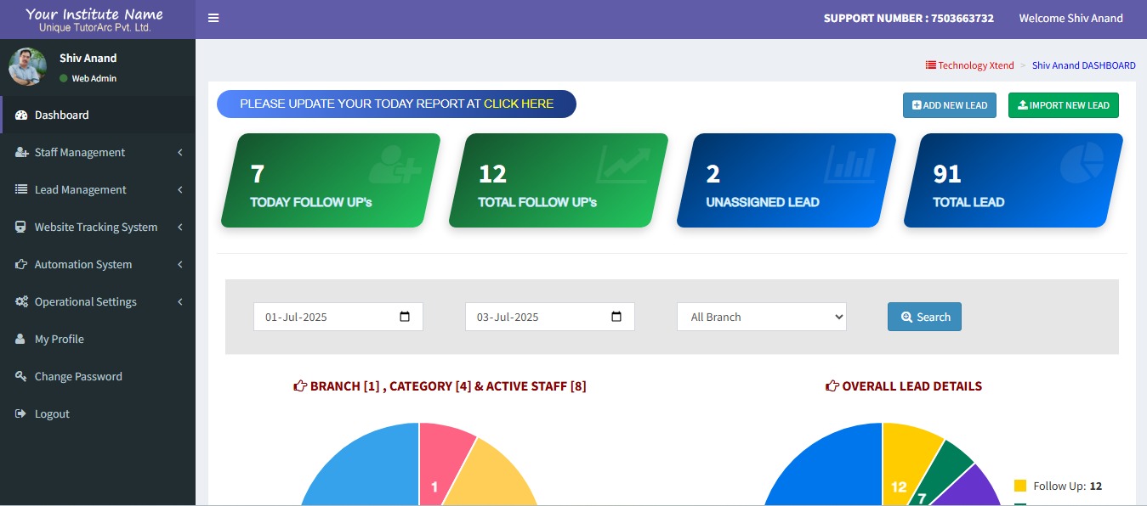Viewport: 1147px width, 506px height.
Task: Click the ADD NEW LEAD button
Action: (950, 105)
